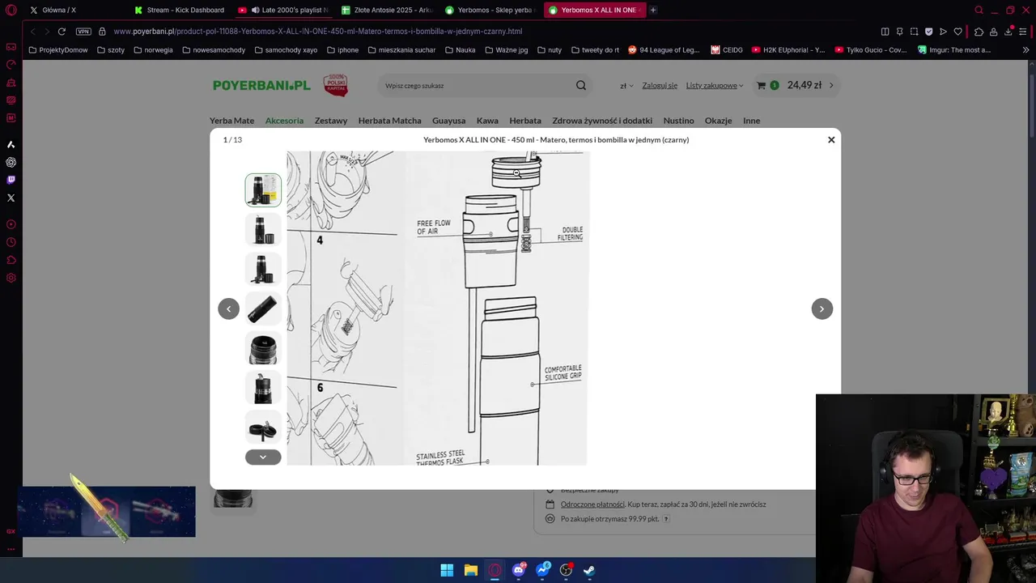Viewport: 1036px width, 583px height.
Task: Open Imgur: The most a... bookmark
Action: click(954, 50)
